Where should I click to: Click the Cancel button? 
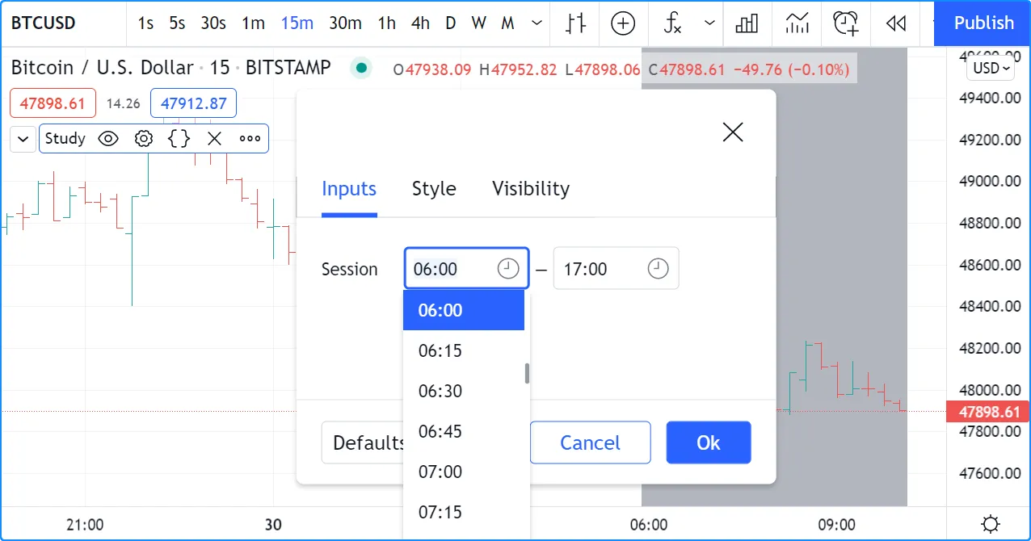(590, 442)
